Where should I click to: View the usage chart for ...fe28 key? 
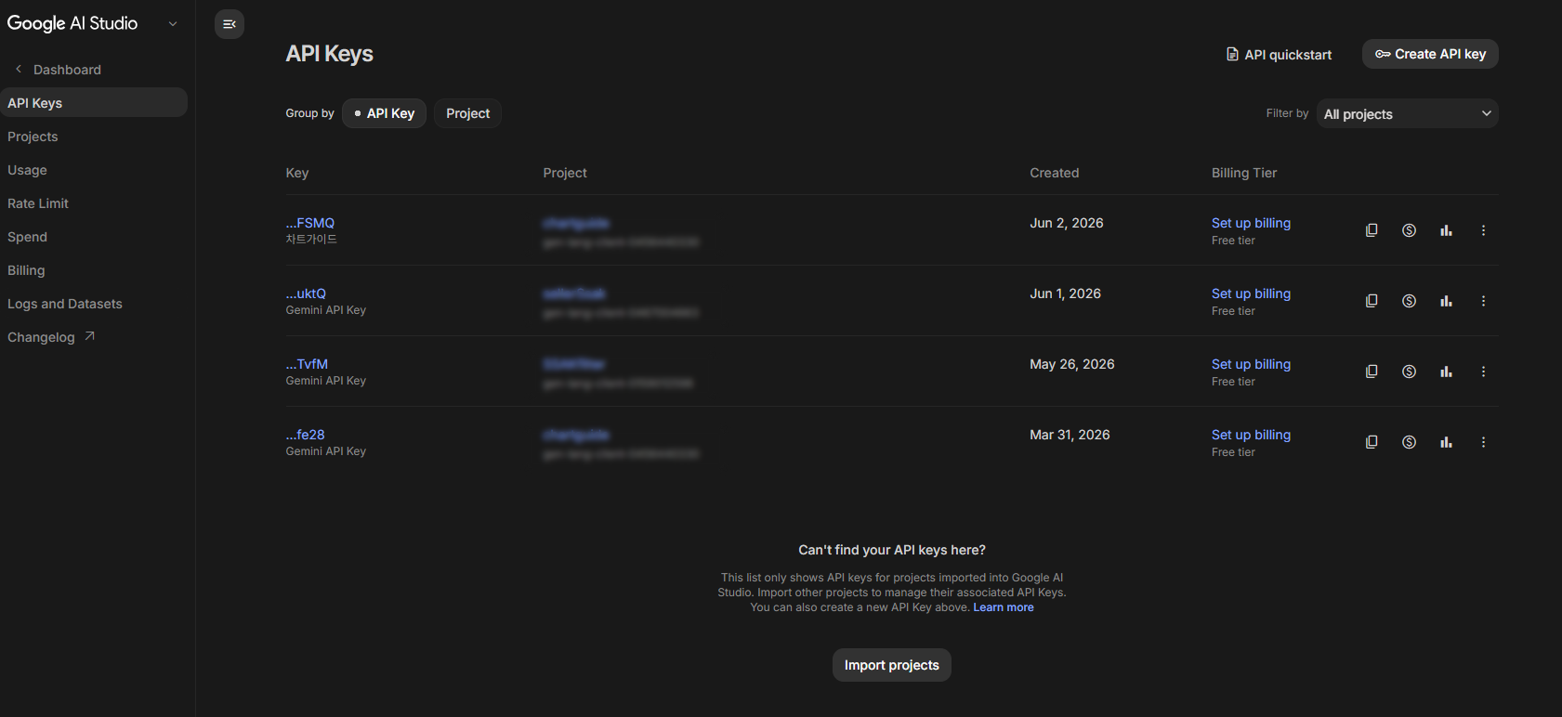pyautogui.click(x=1446, y=442)
